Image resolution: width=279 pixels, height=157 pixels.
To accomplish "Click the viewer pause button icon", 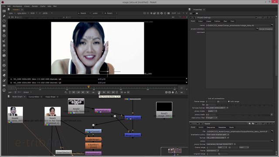I will (169, 13).
